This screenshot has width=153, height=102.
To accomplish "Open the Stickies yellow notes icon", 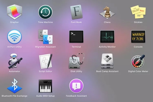I will (138, 11).
